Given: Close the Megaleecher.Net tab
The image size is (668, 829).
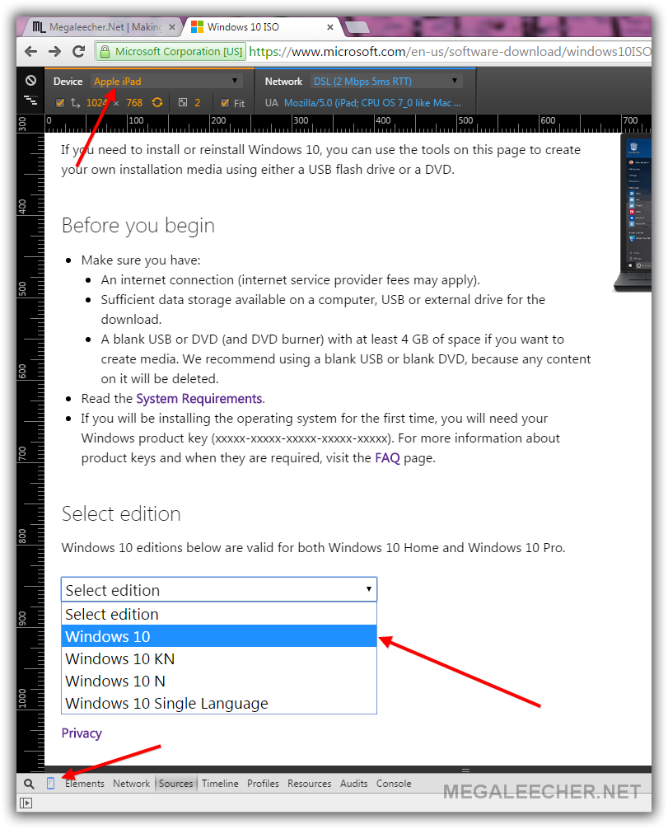Looking at the screenshot, I should click(172, 27).
